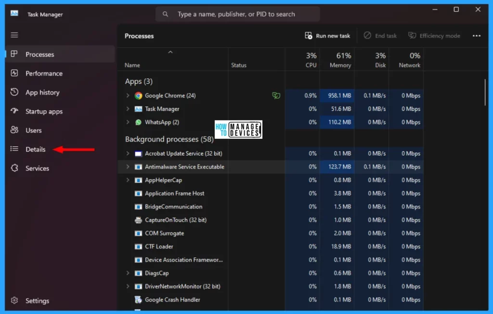Switch to the Performance page
493x314 pixels.
click(60, 73)
